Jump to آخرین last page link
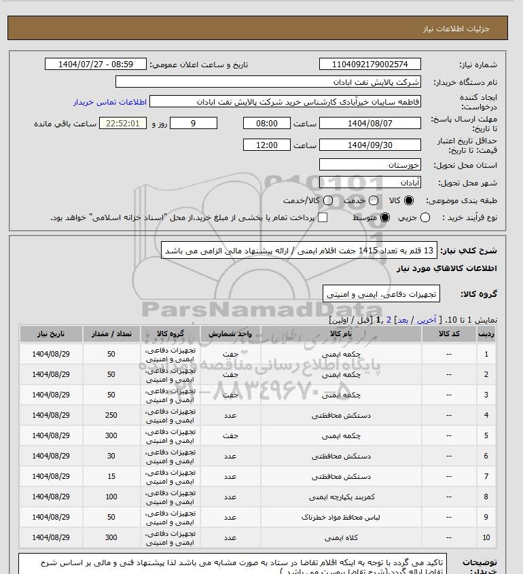This screenshot has height=574, width=523. (x=427, y=320)
